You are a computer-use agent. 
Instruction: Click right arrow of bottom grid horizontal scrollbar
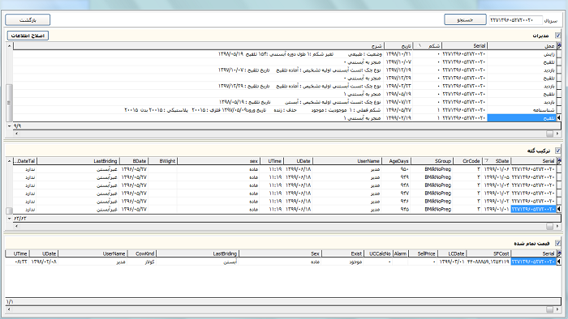click(558, 309)
